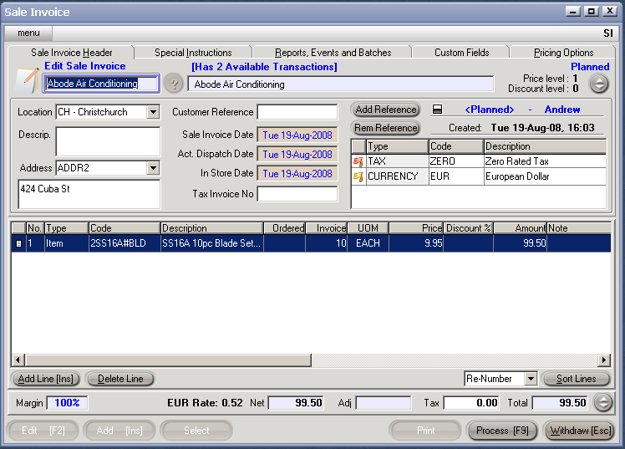Open the Re-Number dropdown

point(531,379)
